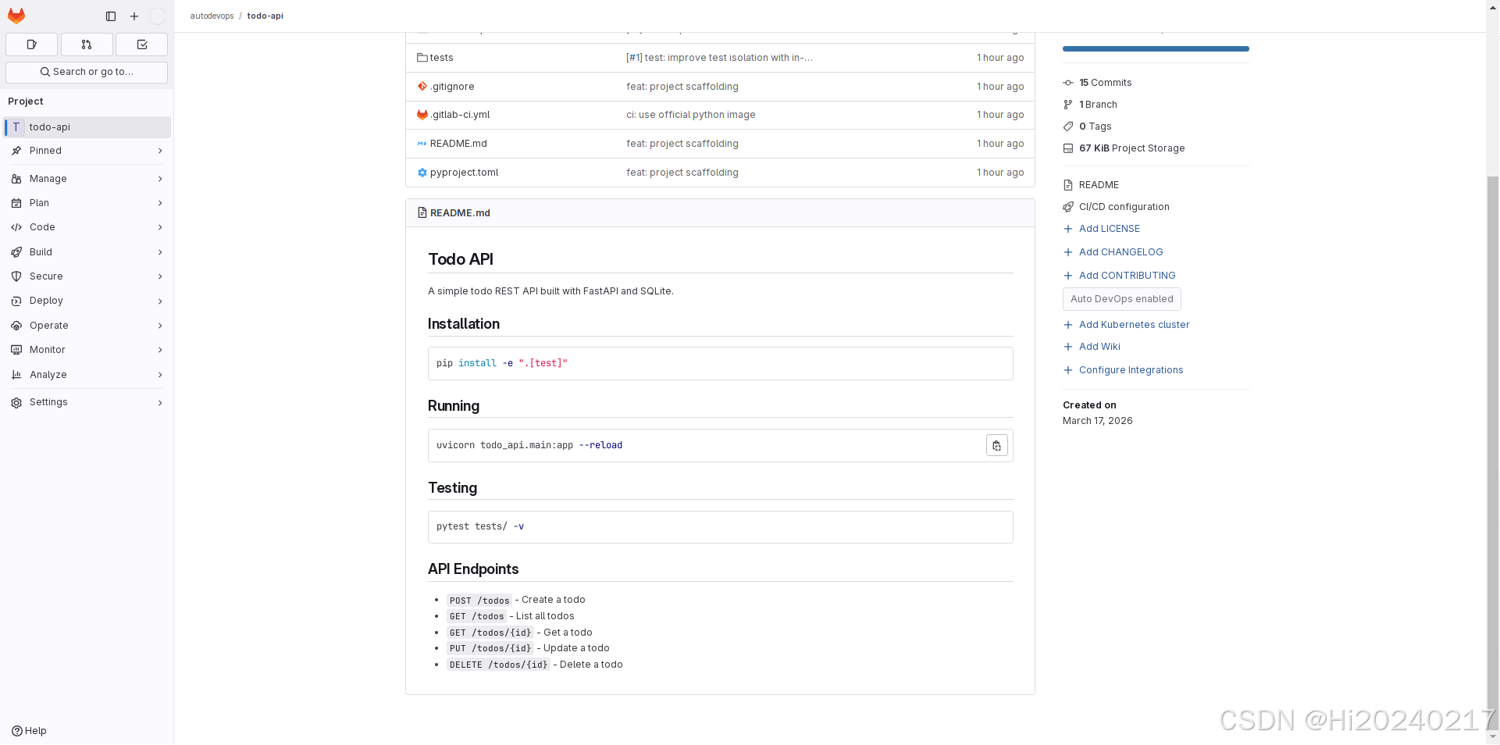Open the Analyze menu
Image resolution: width=1500 pixels, height=745 pixels.
87,375
